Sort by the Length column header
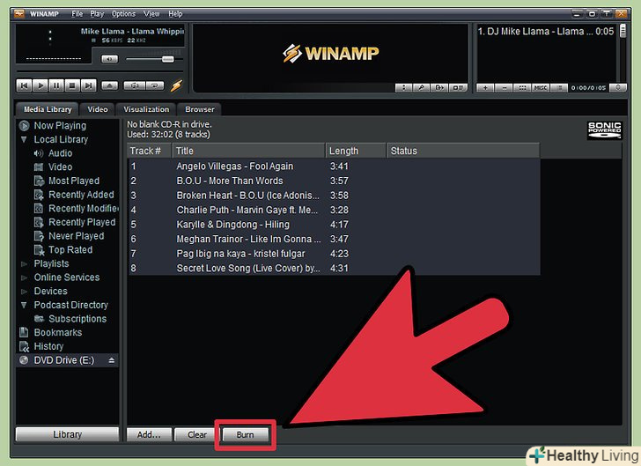Screen dimensions: 641x466 [x=356, y=151]
